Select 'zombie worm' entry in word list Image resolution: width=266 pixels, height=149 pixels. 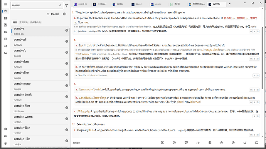(40, 119)
